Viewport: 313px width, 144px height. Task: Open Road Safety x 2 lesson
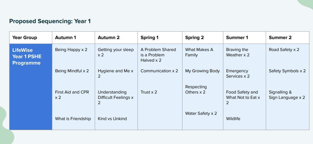(x=284, y=50)
